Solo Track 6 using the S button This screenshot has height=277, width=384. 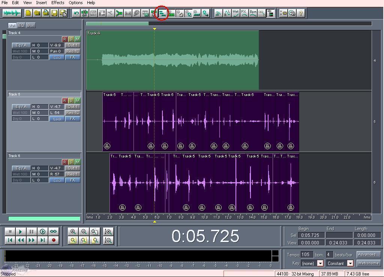coord(71,162)
